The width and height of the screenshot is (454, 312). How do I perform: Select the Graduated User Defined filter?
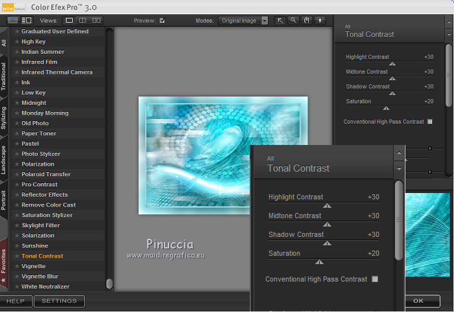[55, 31]
